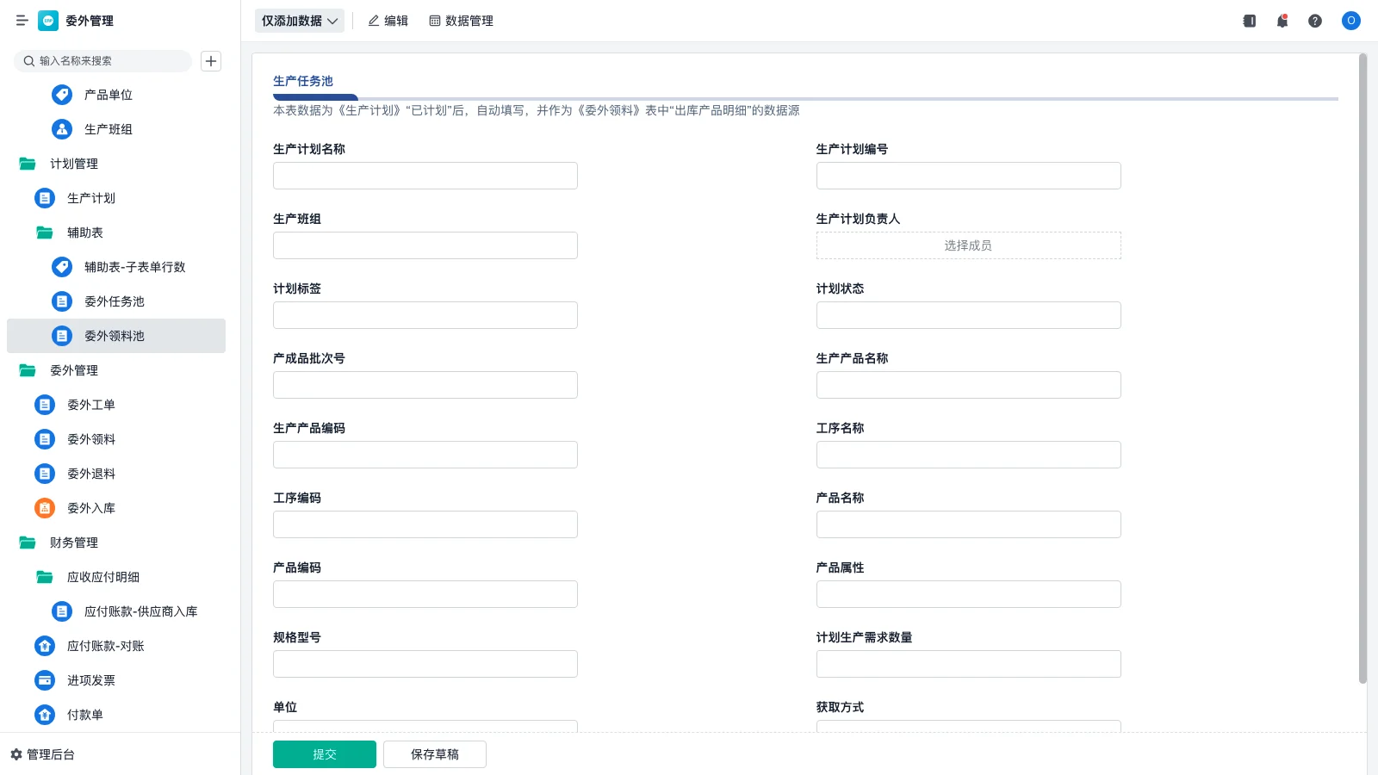Click the 生产产品名称 input field
The width and height of the screenshot is (1378, 775).
pyautogui.click(x=969, y=385)
